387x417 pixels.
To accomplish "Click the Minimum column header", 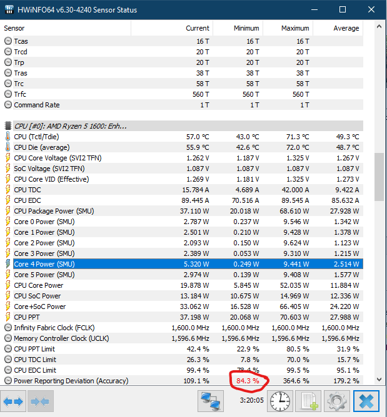I will point(238,28).
